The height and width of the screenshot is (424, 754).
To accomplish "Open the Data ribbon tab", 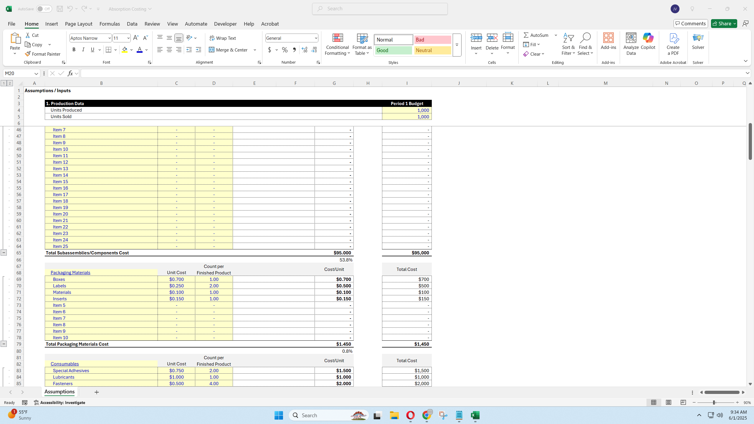I will click(x=132, y=24).
